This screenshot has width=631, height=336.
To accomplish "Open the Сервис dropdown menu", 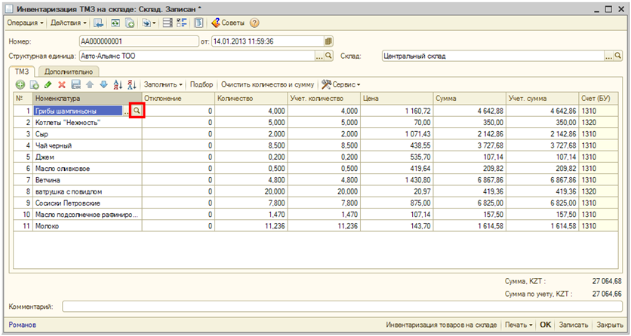I will pyautogui.click(x=342, y=84).
